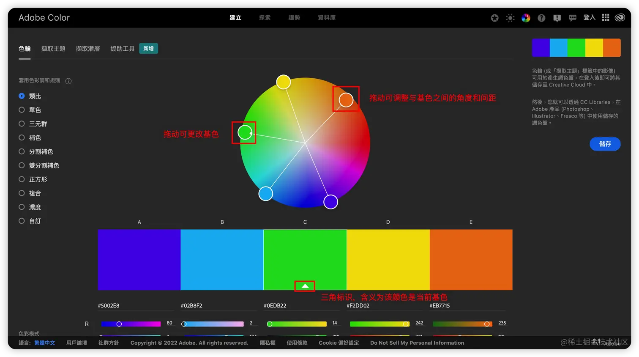Screen dimensions: 639x357
Task: Open the help icon in the header
Action: tap(541, 18)
